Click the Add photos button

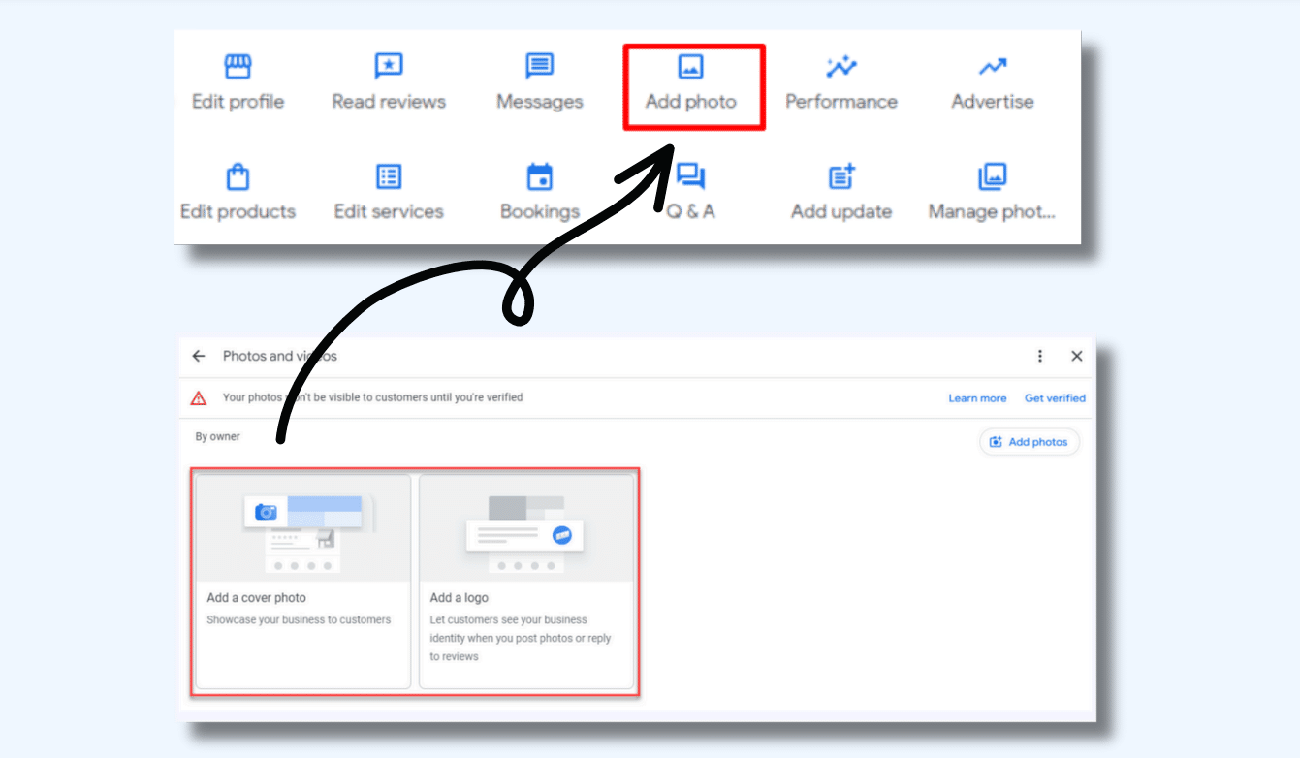(1029, 441)
